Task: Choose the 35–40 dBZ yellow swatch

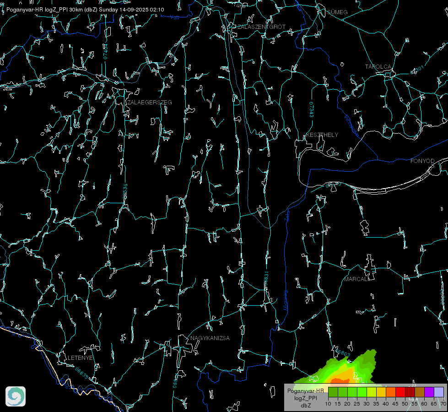Action: click(381, 392)
